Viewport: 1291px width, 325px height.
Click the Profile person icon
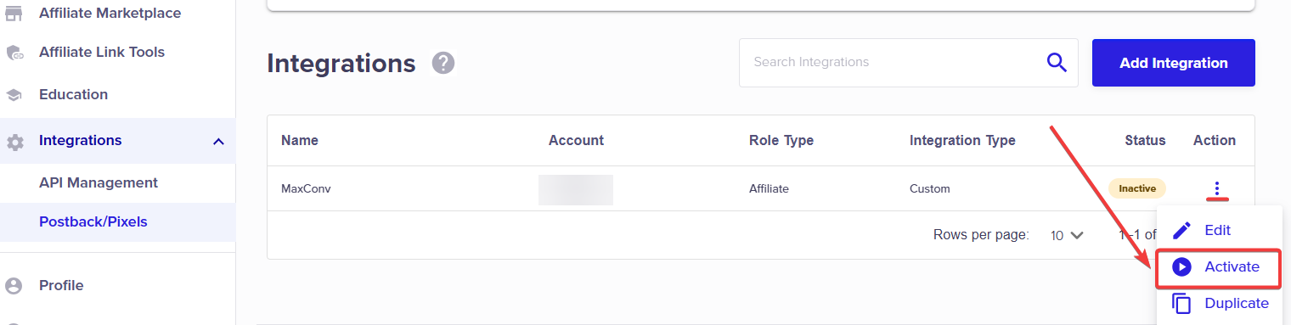14,286
